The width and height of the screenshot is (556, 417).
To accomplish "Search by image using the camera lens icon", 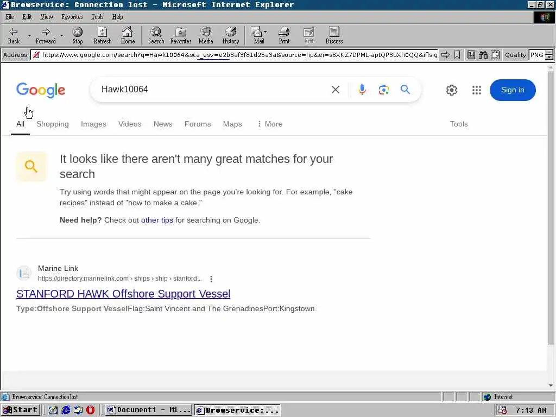I will [384, 90].
